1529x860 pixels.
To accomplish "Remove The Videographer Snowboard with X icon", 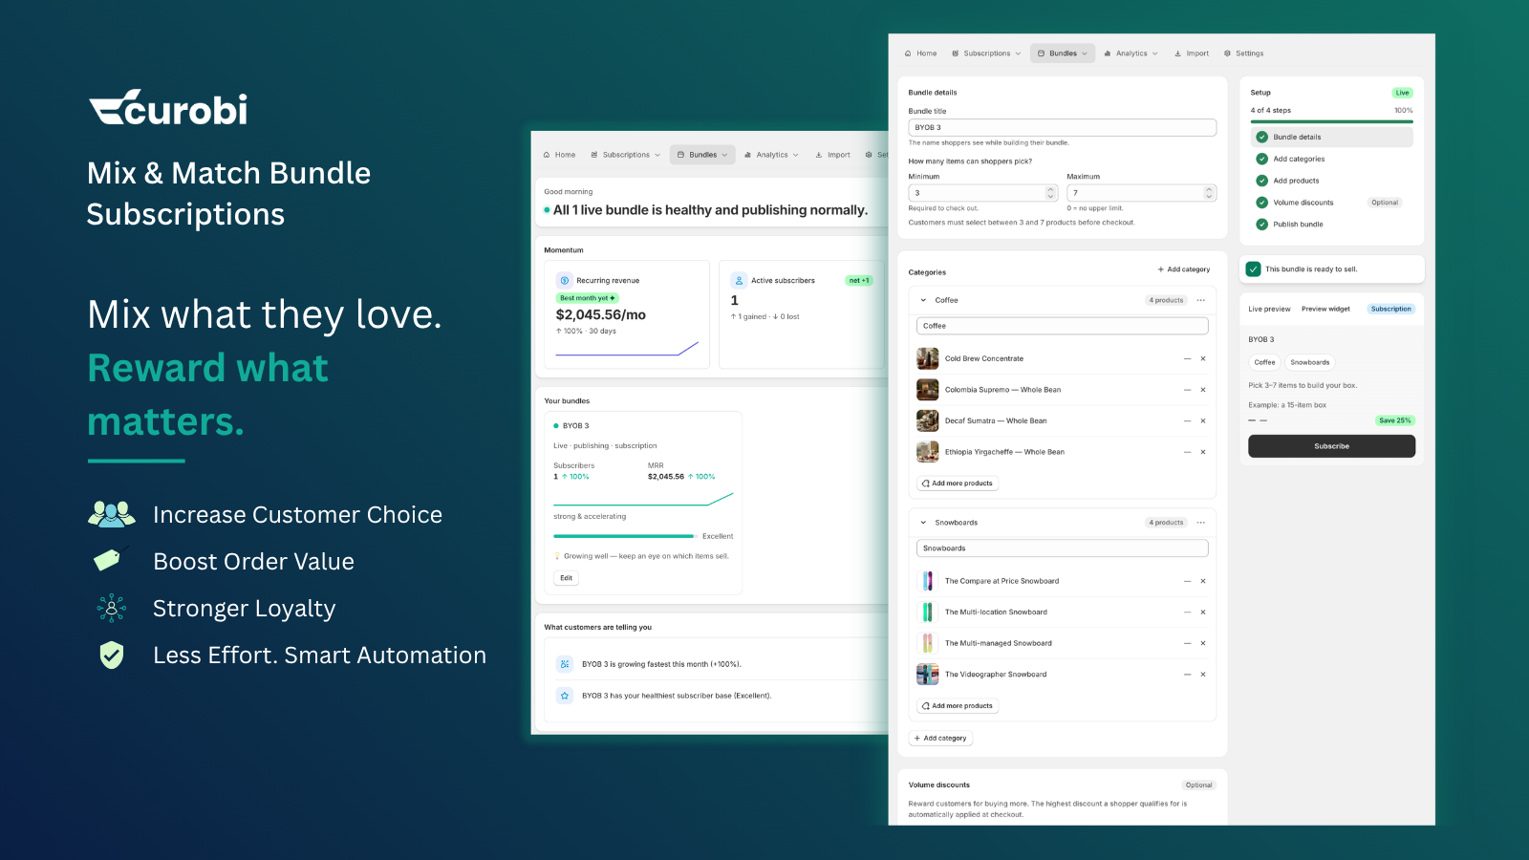I will [x=1203, y=675].
